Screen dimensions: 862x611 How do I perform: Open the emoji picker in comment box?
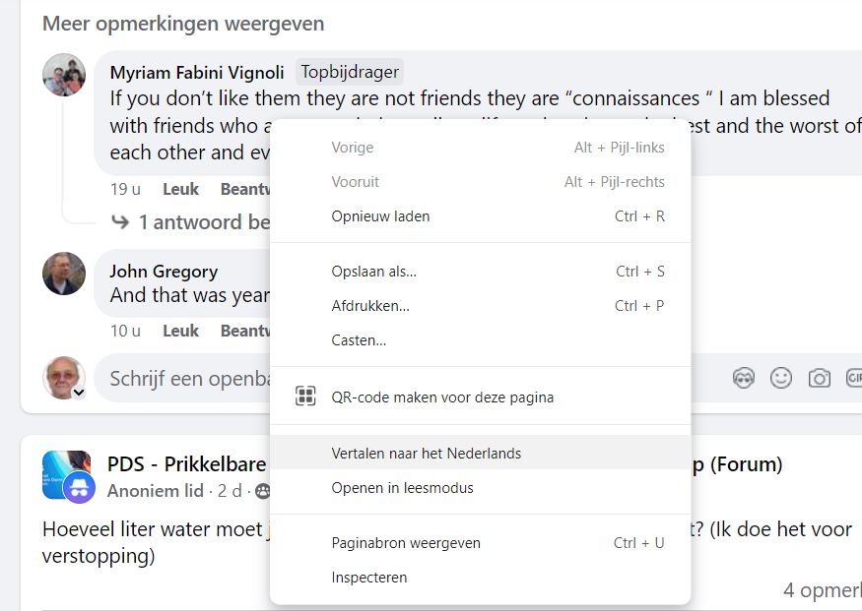coord(781,378)
